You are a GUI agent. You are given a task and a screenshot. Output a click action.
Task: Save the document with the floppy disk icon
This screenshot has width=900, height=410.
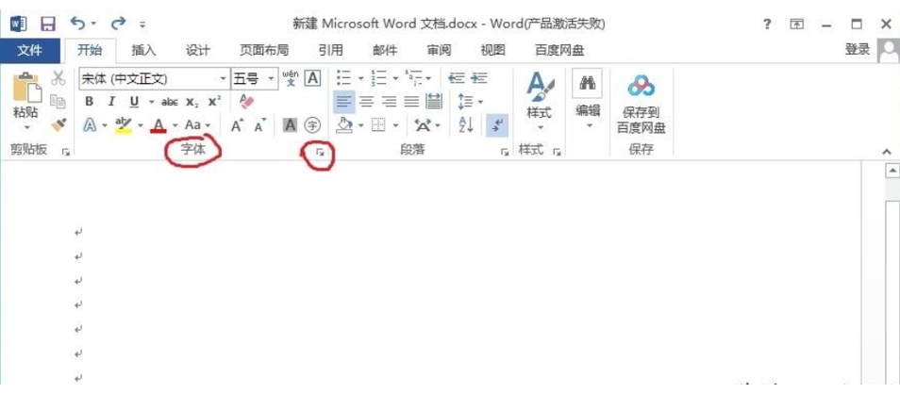[48, 24]
